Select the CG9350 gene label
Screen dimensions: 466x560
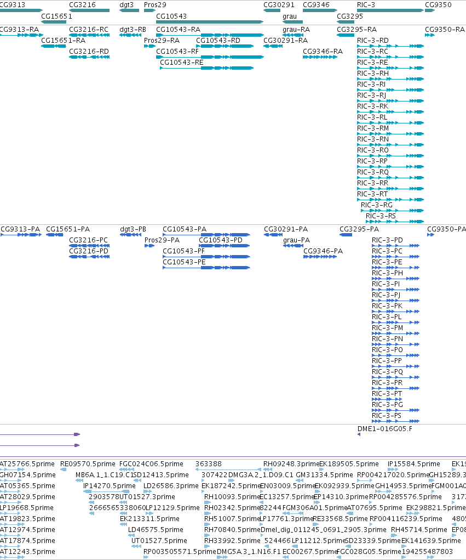pos(438,4)
